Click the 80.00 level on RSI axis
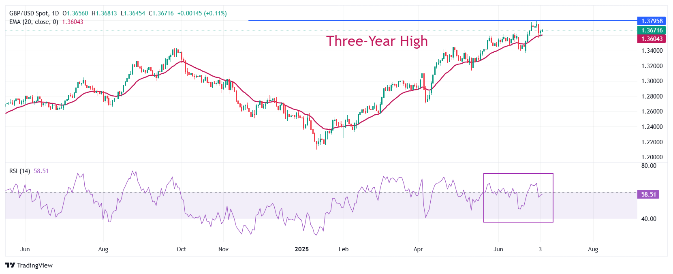Image resolution: width=673 pixels, height=274 pixels. click(649, 166)
